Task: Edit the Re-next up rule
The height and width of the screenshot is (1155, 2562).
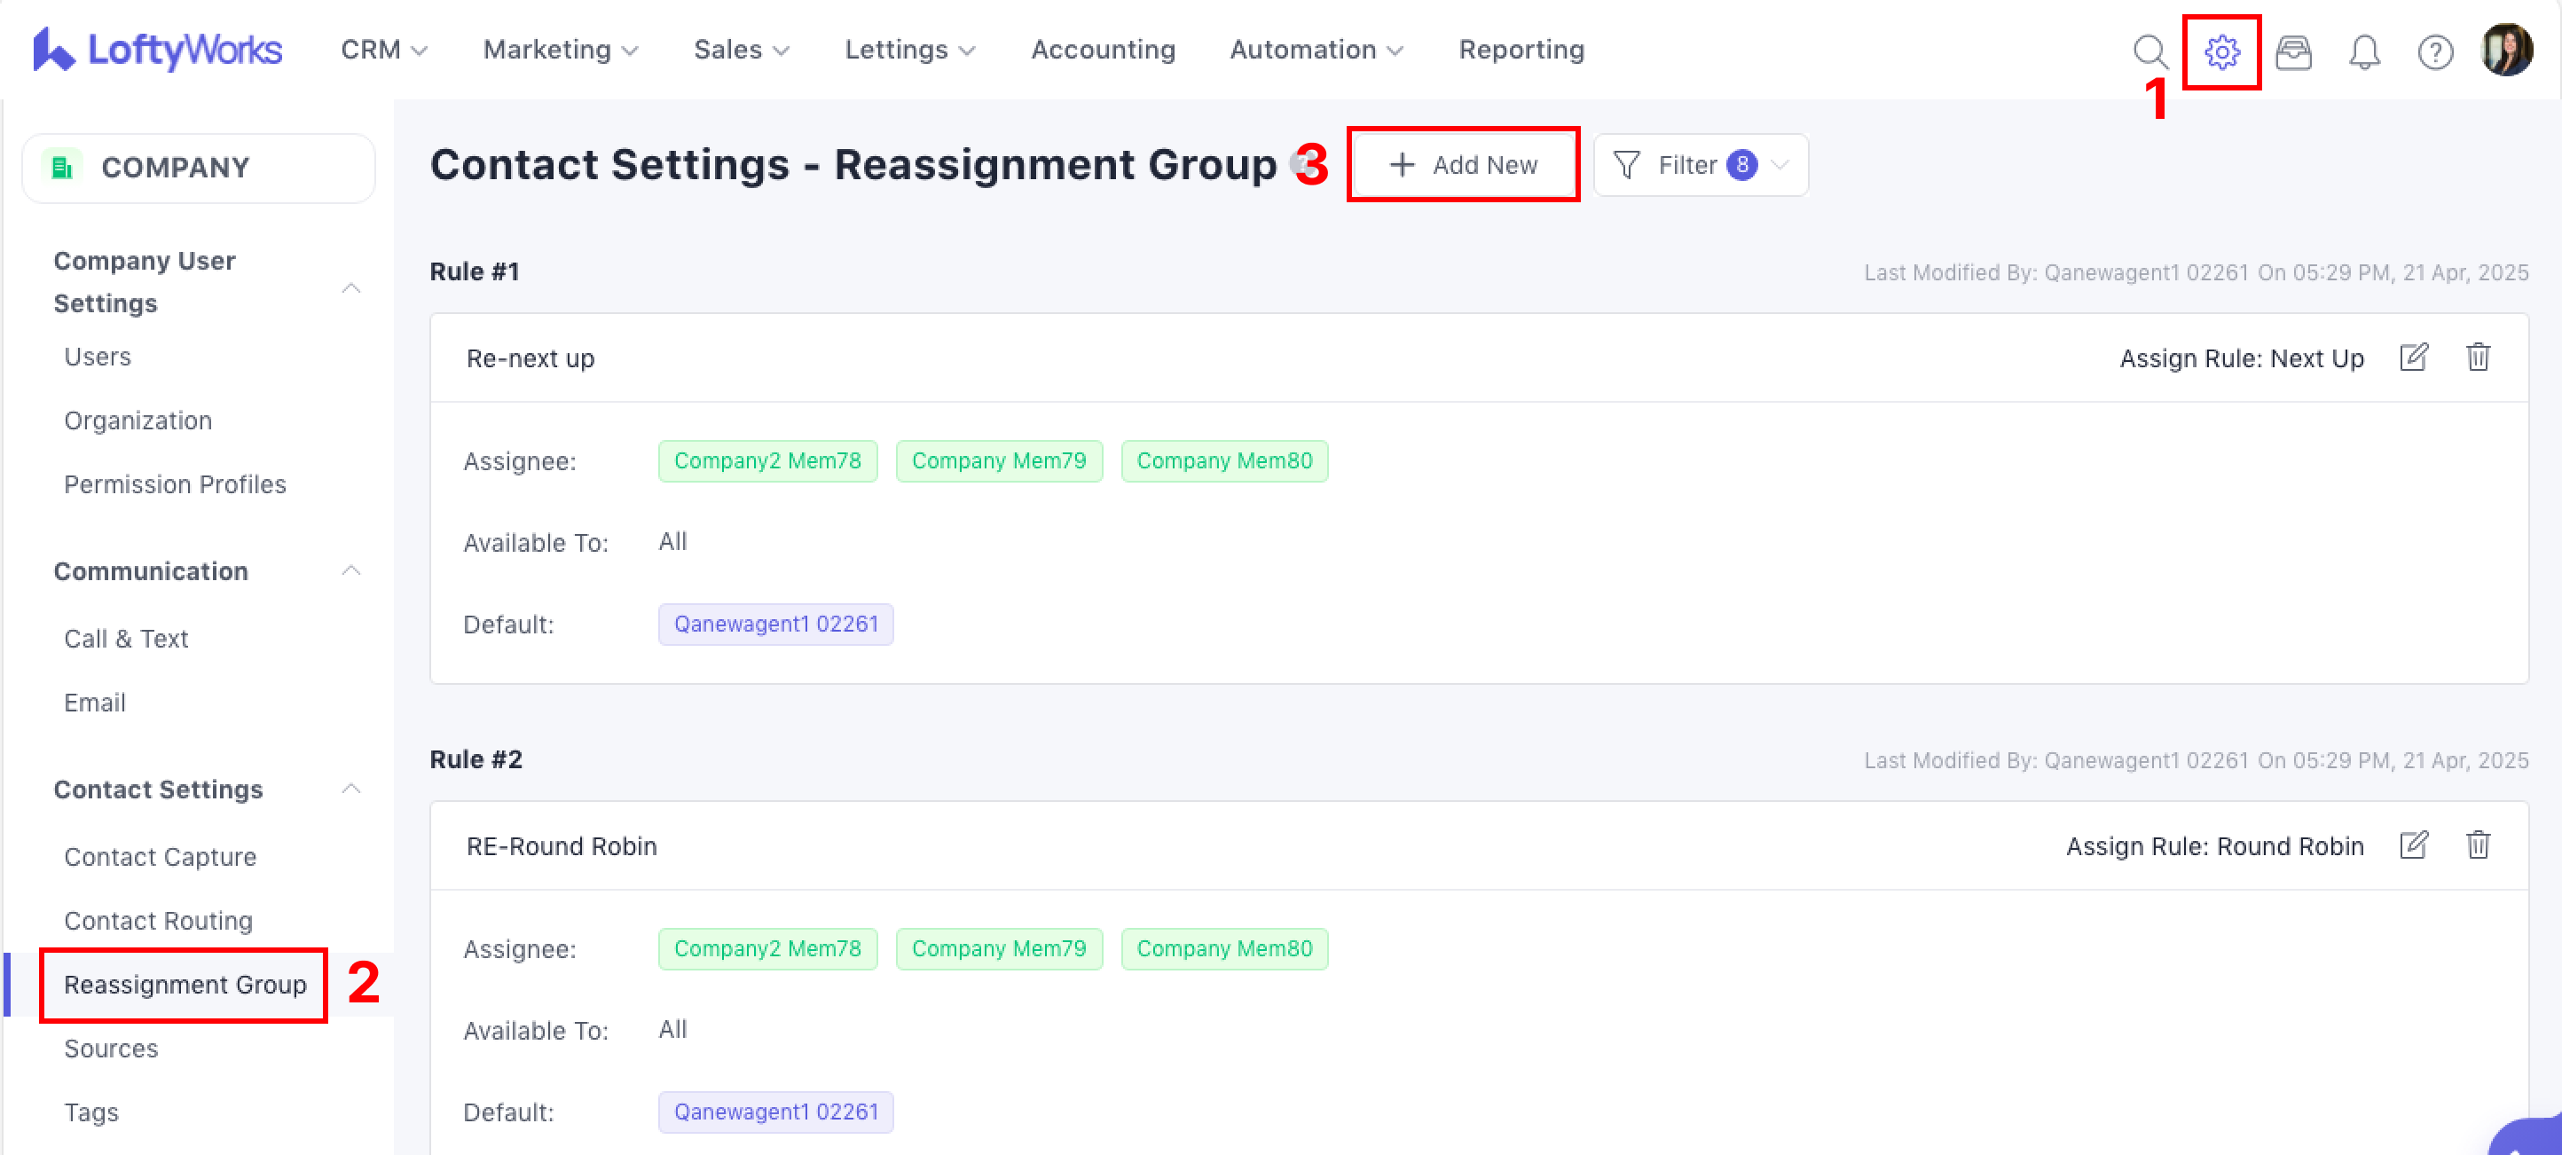Action: click(2413, 357)
